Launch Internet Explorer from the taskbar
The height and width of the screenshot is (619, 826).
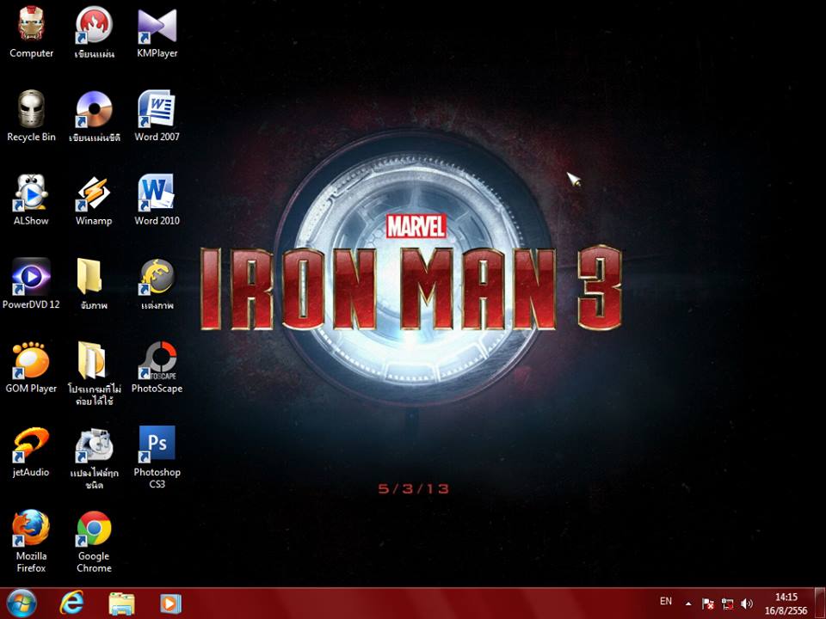pos(71,604)
